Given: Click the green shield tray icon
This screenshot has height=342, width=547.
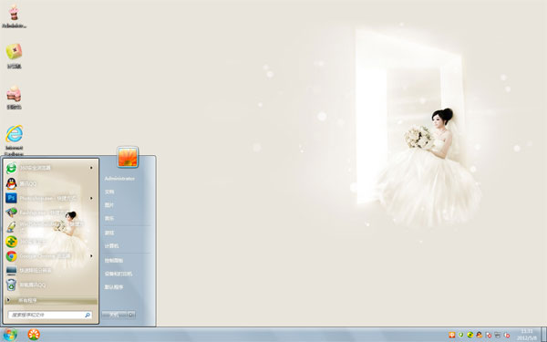Looking at the screenshot, I should point(460,335).
